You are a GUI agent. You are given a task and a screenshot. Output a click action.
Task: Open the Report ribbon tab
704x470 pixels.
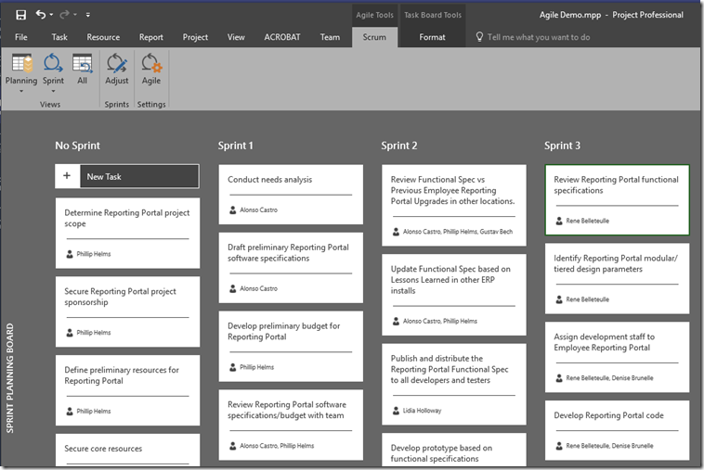point(151,37)
